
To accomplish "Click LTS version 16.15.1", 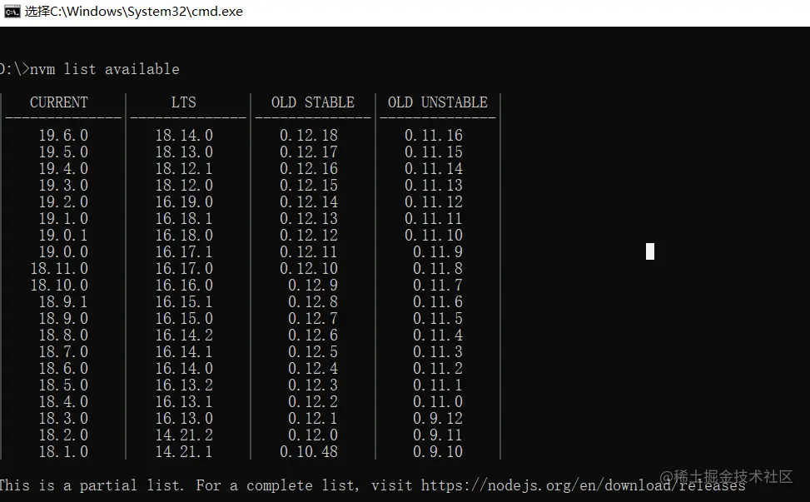I will 184,301.
